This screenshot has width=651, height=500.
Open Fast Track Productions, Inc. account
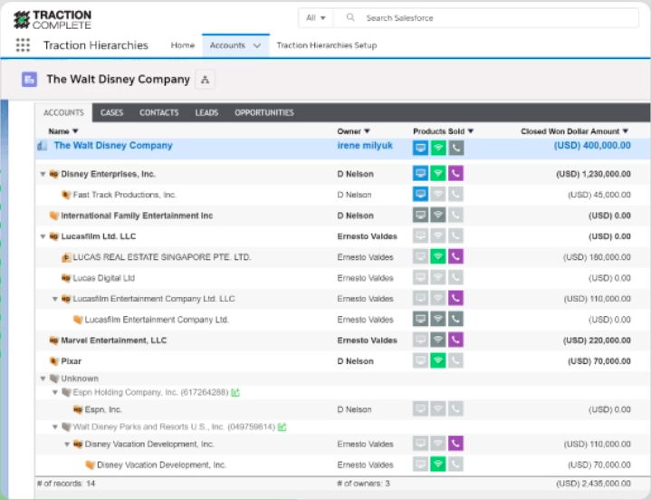click(x=125, y=195)
